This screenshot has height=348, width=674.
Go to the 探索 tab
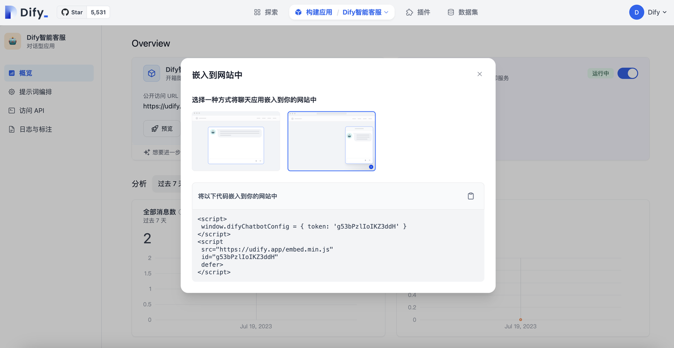[x=266, y=12]
